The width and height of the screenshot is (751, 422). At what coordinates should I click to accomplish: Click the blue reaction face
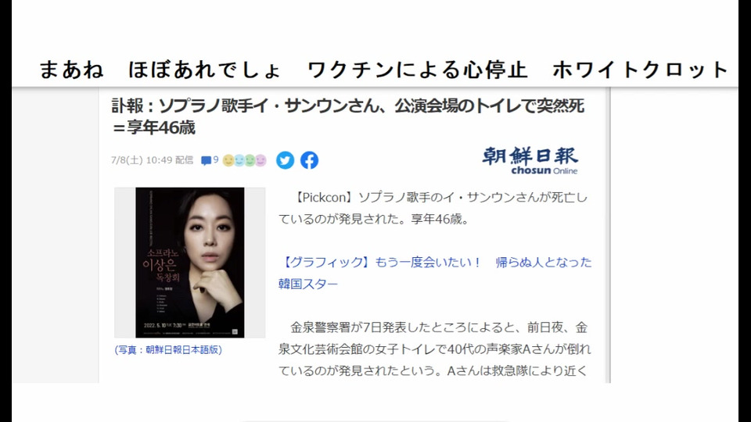(x=239, y=160)
